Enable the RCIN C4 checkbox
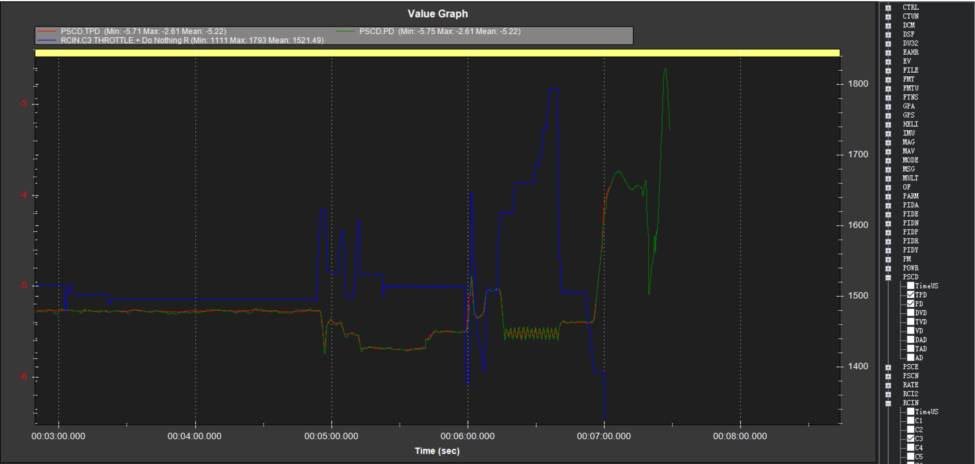 pyautogui.click(x=911, y=448)
